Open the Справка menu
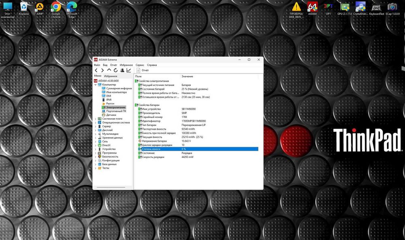Image resolution: width=405 pixels, height=240 pixels. (x=152, y=65)
